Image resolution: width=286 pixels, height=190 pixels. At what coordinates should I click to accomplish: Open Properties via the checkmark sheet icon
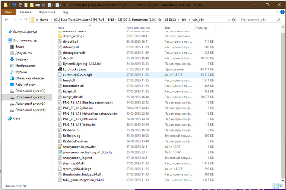pyautogui.click(x=26, y=5)
